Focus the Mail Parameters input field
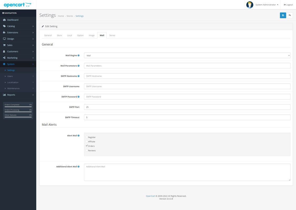The image size is (296, 210). (187, 66)
